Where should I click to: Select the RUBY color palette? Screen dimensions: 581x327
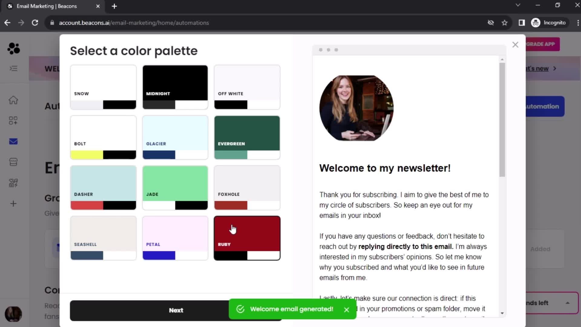click(247, 238)
